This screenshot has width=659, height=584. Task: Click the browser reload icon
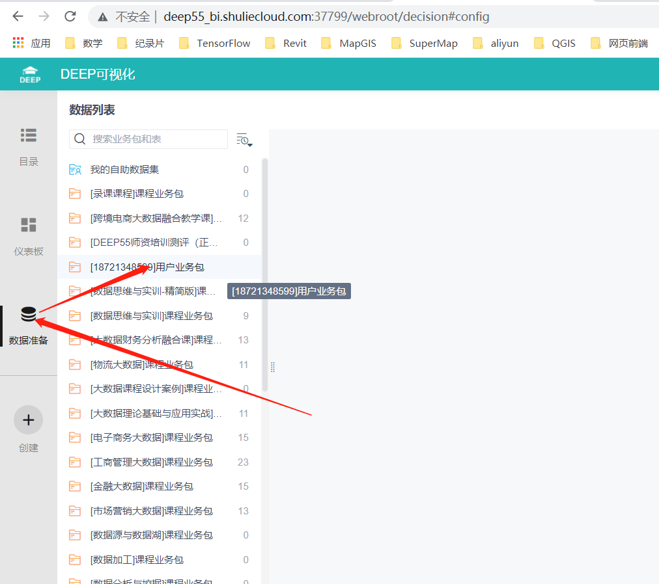pyautogui.click(x=69, y=16)
